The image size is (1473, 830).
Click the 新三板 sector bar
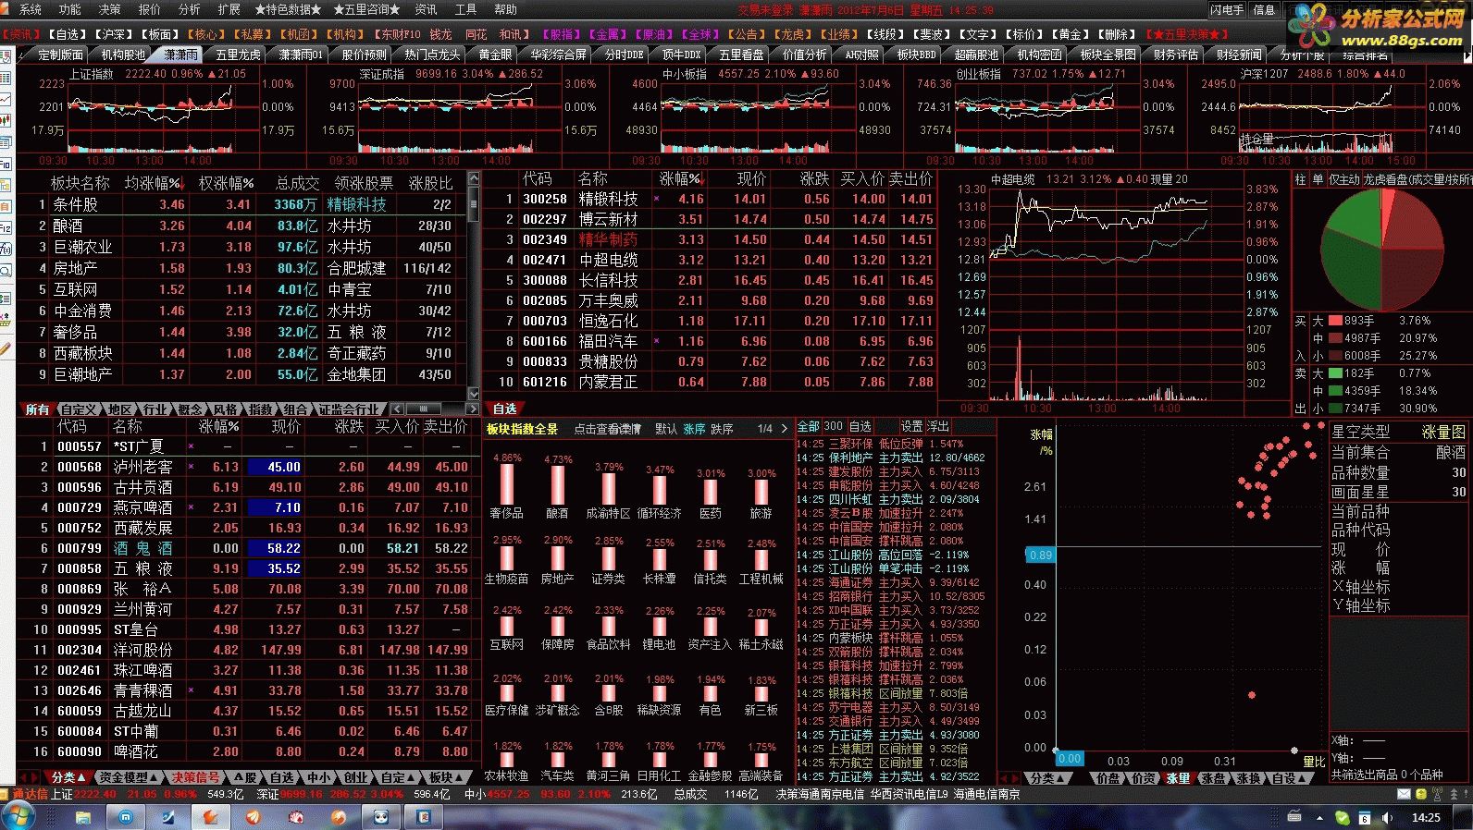point(761,694)
